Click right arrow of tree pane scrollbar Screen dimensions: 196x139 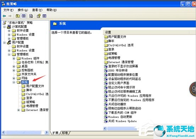pos(46,132)
